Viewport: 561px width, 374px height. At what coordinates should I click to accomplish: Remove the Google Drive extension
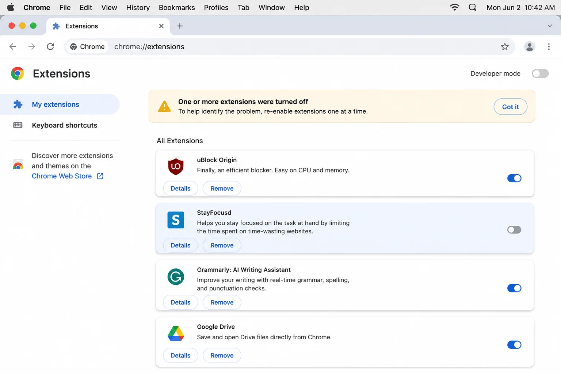click(222, 355)
